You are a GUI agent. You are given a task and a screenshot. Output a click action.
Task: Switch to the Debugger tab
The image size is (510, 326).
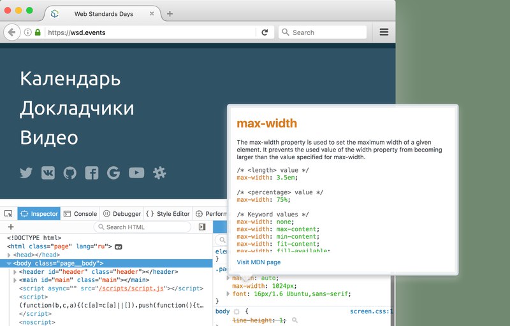[x=122, y=214]
